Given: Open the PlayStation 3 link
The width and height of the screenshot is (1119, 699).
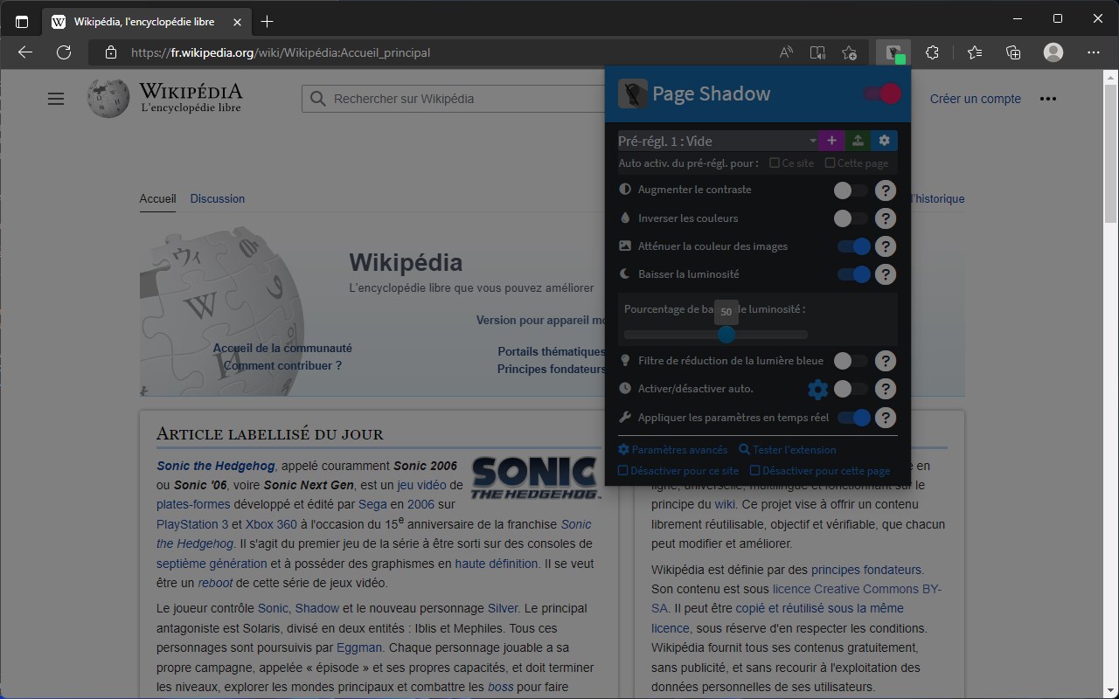Looking at the screenshot, I should (x=192, y=524).
